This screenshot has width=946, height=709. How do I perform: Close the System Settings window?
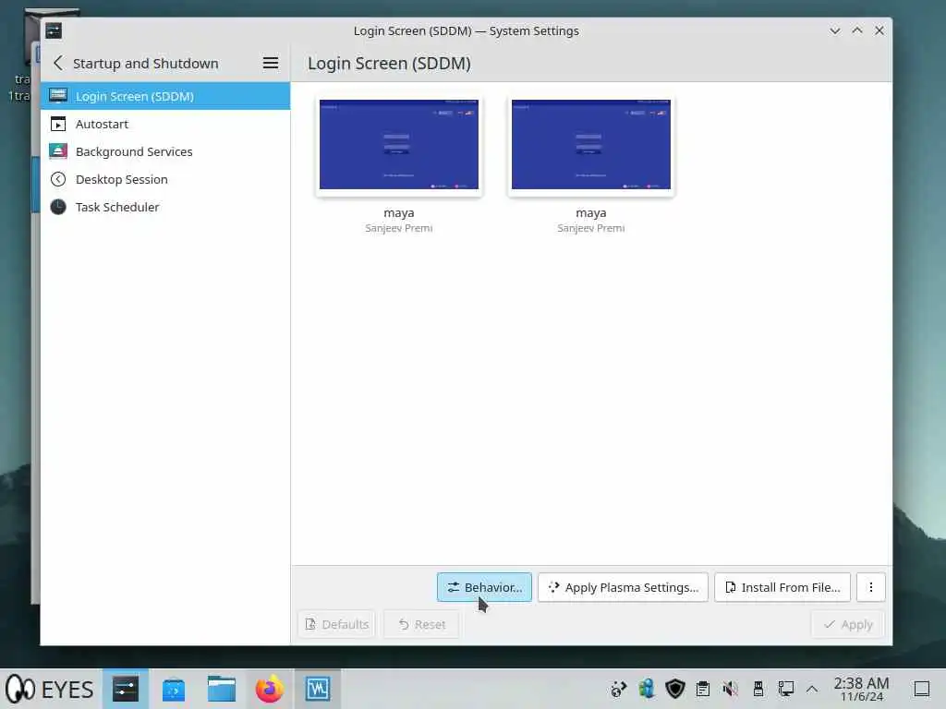[879, 30]
